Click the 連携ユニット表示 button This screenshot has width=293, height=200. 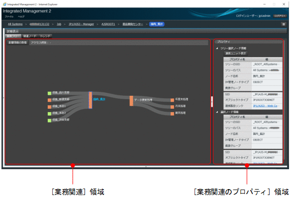235,53
